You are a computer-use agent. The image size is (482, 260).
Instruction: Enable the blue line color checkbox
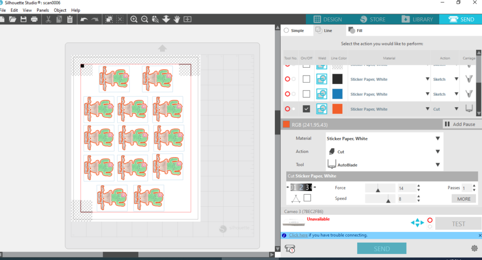[x=306, y=94]
